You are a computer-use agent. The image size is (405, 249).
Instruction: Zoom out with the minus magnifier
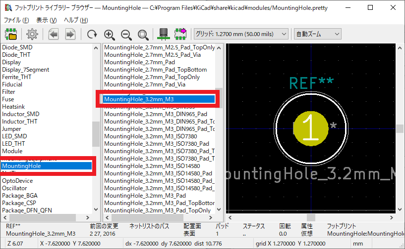(x=126, y=34)
